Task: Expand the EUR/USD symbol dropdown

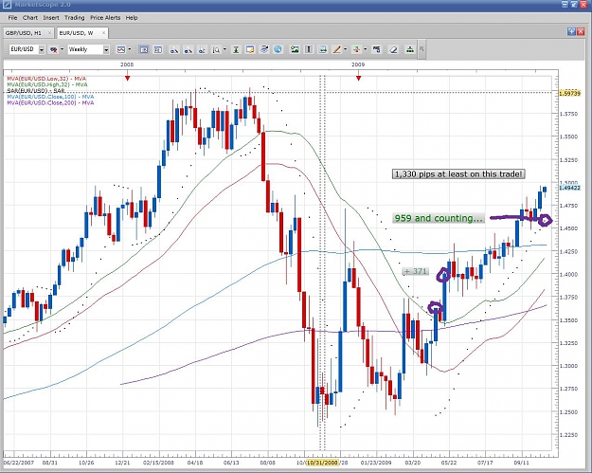Action: (42, 49)
